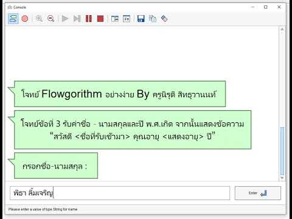Toggle the chat bubbles view icon
292x219 pixels.
(x=13, y=19)
